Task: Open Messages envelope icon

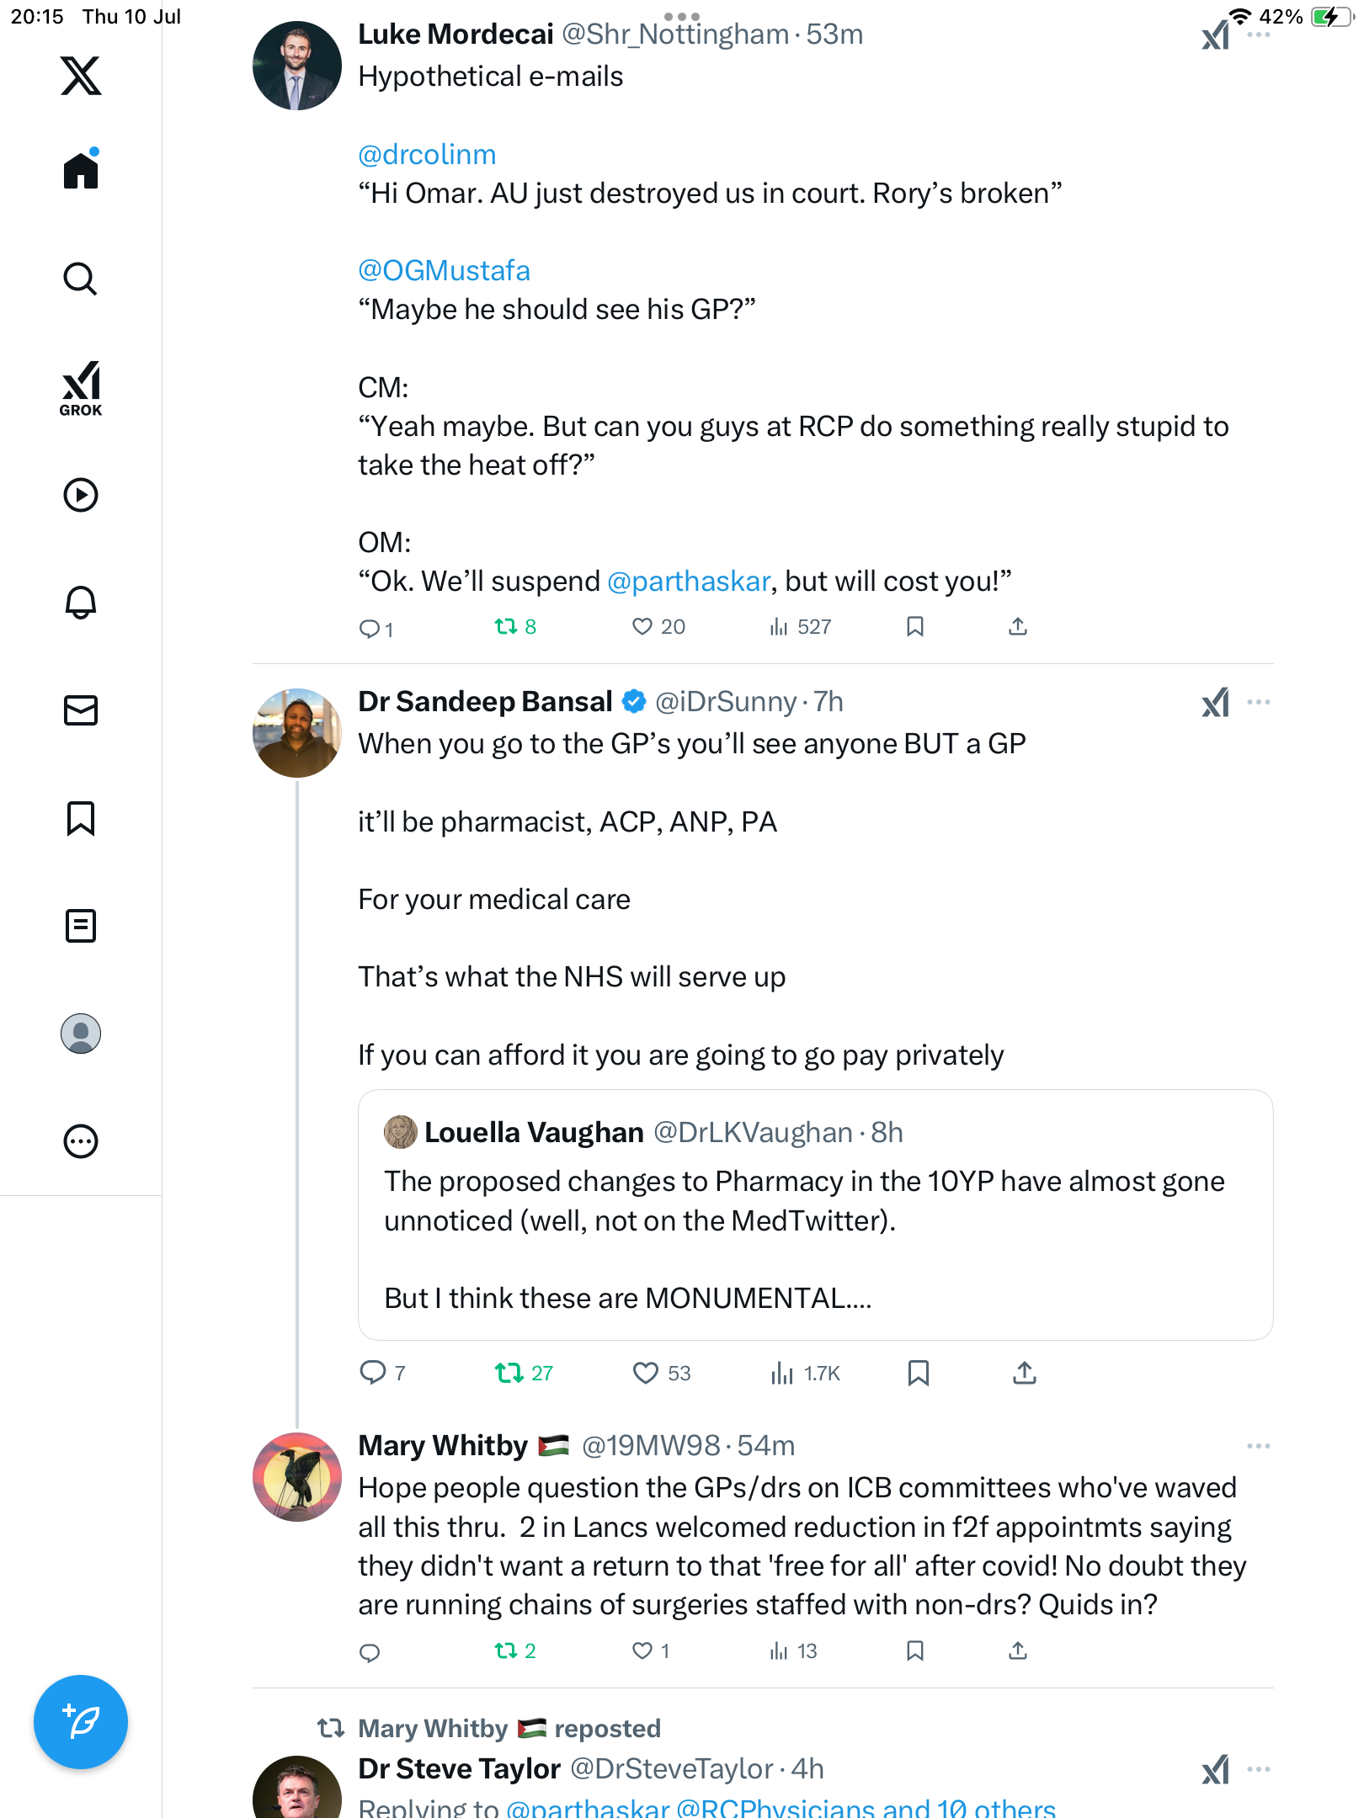Action: [81, 710]
